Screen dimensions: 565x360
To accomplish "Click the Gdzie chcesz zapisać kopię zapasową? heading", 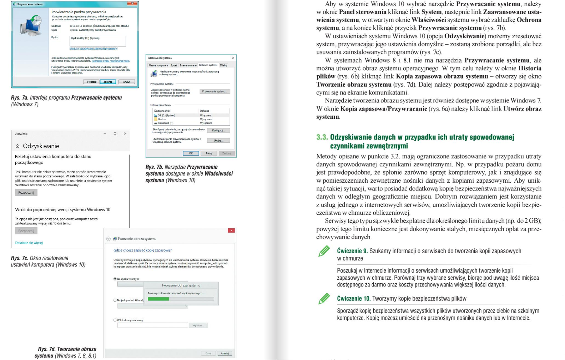I will pyautogui.click(x=142, y=250).
